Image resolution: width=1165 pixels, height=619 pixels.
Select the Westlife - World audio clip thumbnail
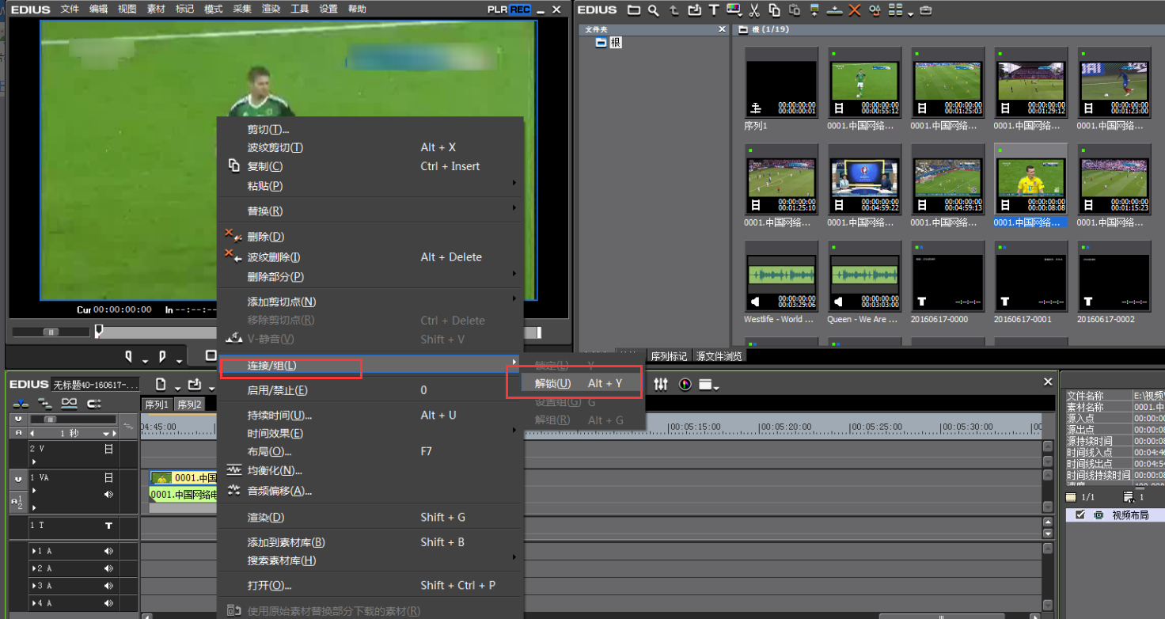[x=781, y=277]
